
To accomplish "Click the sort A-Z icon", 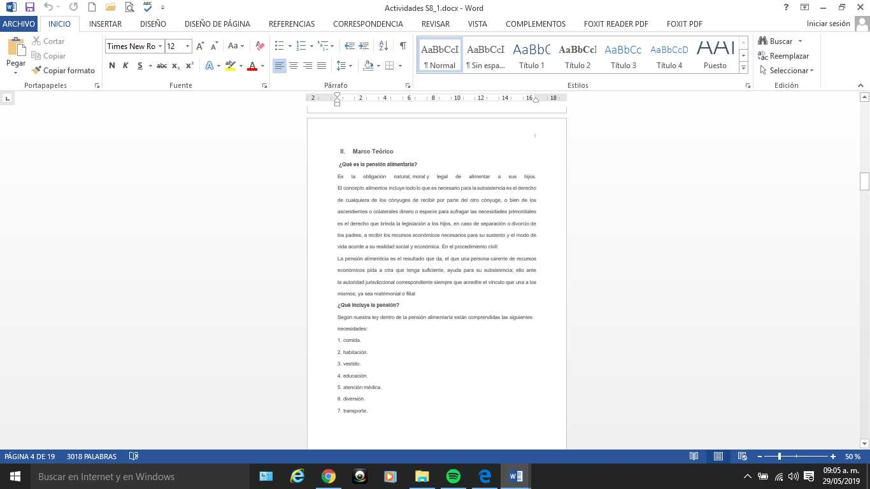I will pos(383,46).
